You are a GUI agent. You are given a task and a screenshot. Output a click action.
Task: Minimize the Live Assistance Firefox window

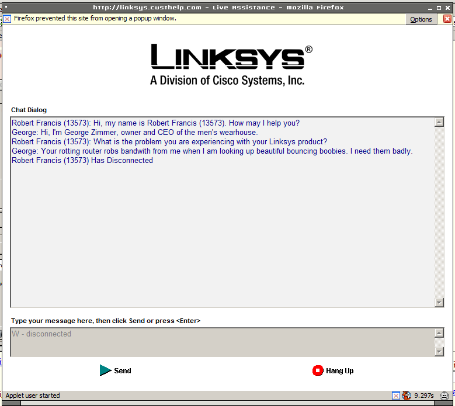(430, 8)
